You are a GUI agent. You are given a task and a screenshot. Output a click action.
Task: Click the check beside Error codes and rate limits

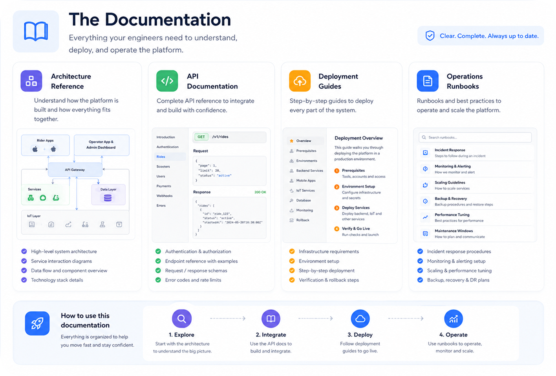click(158, 280)
